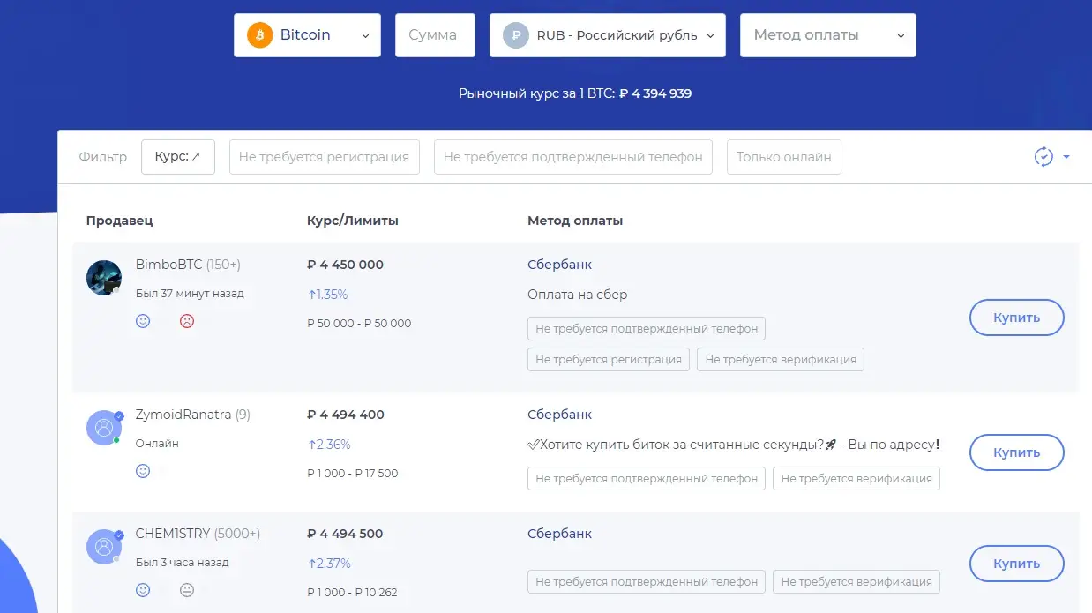Click the orange Bitcoin logo icon
The height and width of the screenshot is (613, 1092).
point(260,35)
